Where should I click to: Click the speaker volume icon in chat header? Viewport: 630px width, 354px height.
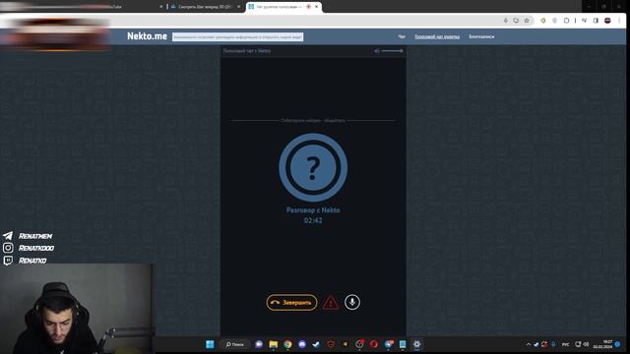pyautogui.click(x=376, y=51)
